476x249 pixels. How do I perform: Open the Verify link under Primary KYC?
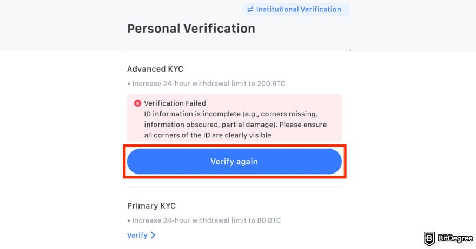pos(137,235)
